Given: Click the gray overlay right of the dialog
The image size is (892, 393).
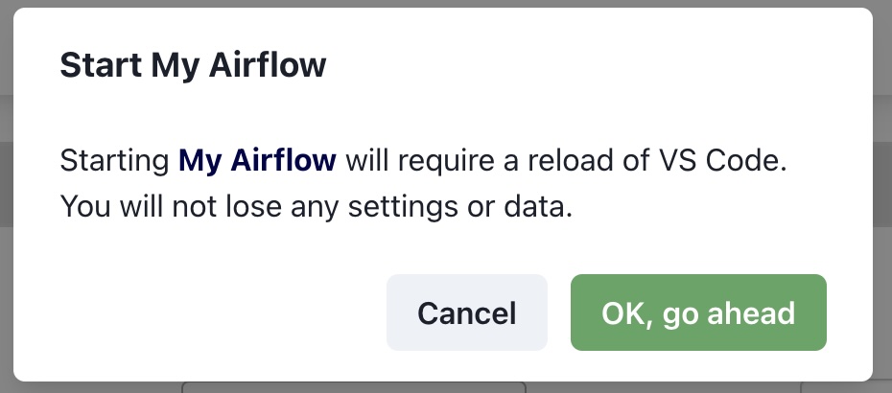Looking at the screenshot, I should tap(882, 196).
